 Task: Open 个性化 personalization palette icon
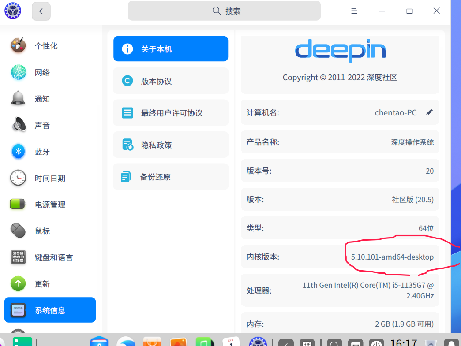(x=18, y=45)
